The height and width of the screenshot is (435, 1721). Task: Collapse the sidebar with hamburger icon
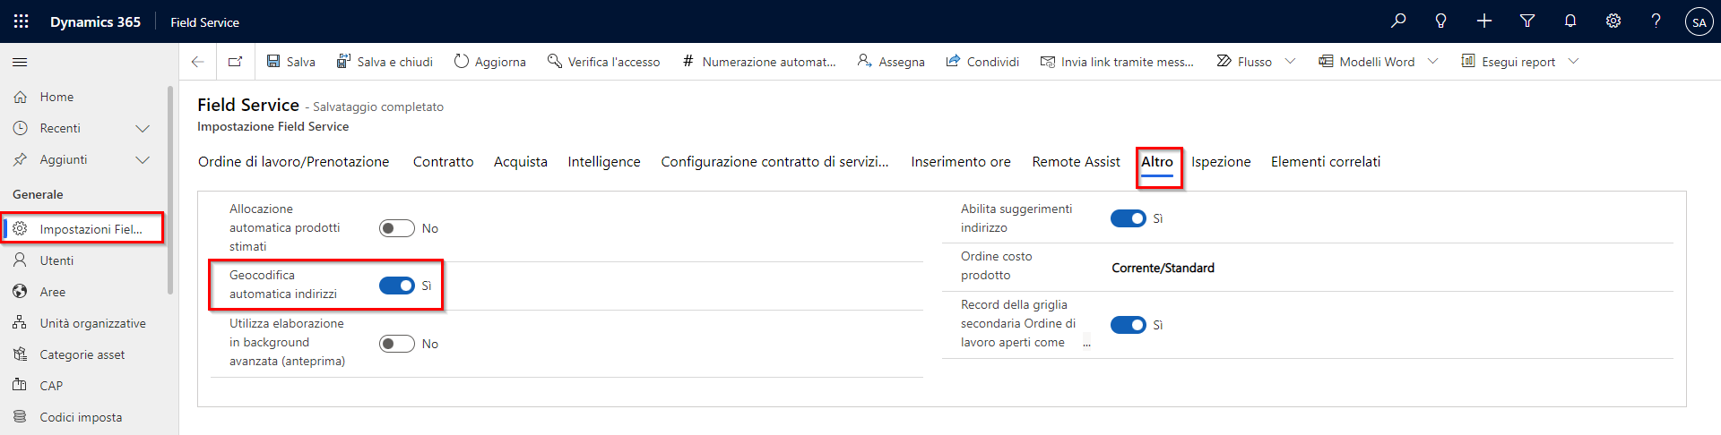pos(20,62)
